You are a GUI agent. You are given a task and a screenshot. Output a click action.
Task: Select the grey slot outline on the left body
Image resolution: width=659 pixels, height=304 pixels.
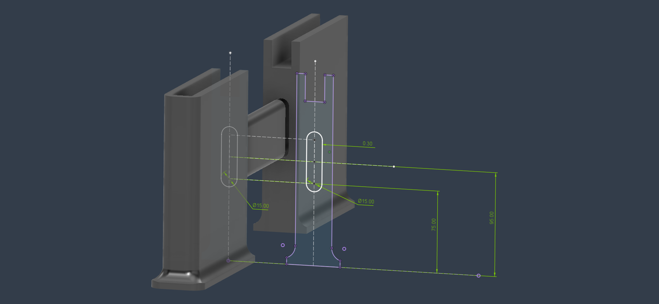pyautogui.click(x=229, y=156)
